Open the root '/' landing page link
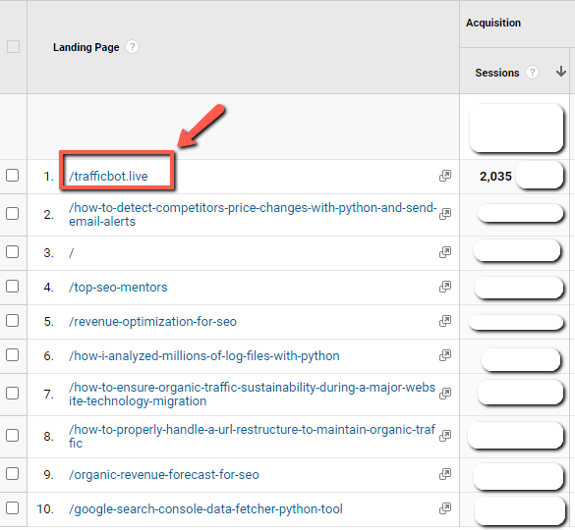Viewport: 575px width, 530px height. (x=71, y=252)
